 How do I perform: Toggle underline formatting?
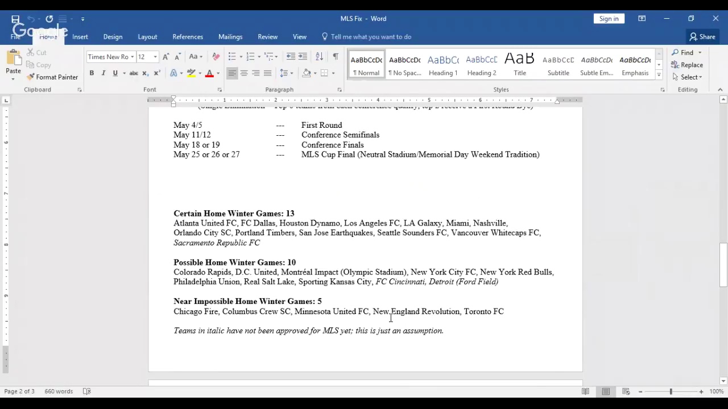(115, 73)
